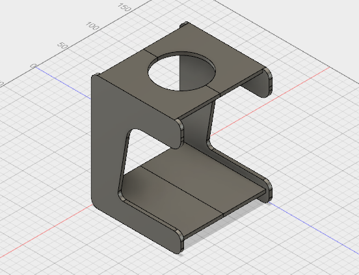Viewport: 359px width, 275px height.
Task: Select the circular hole in the top plate
Action: point(181,71)
